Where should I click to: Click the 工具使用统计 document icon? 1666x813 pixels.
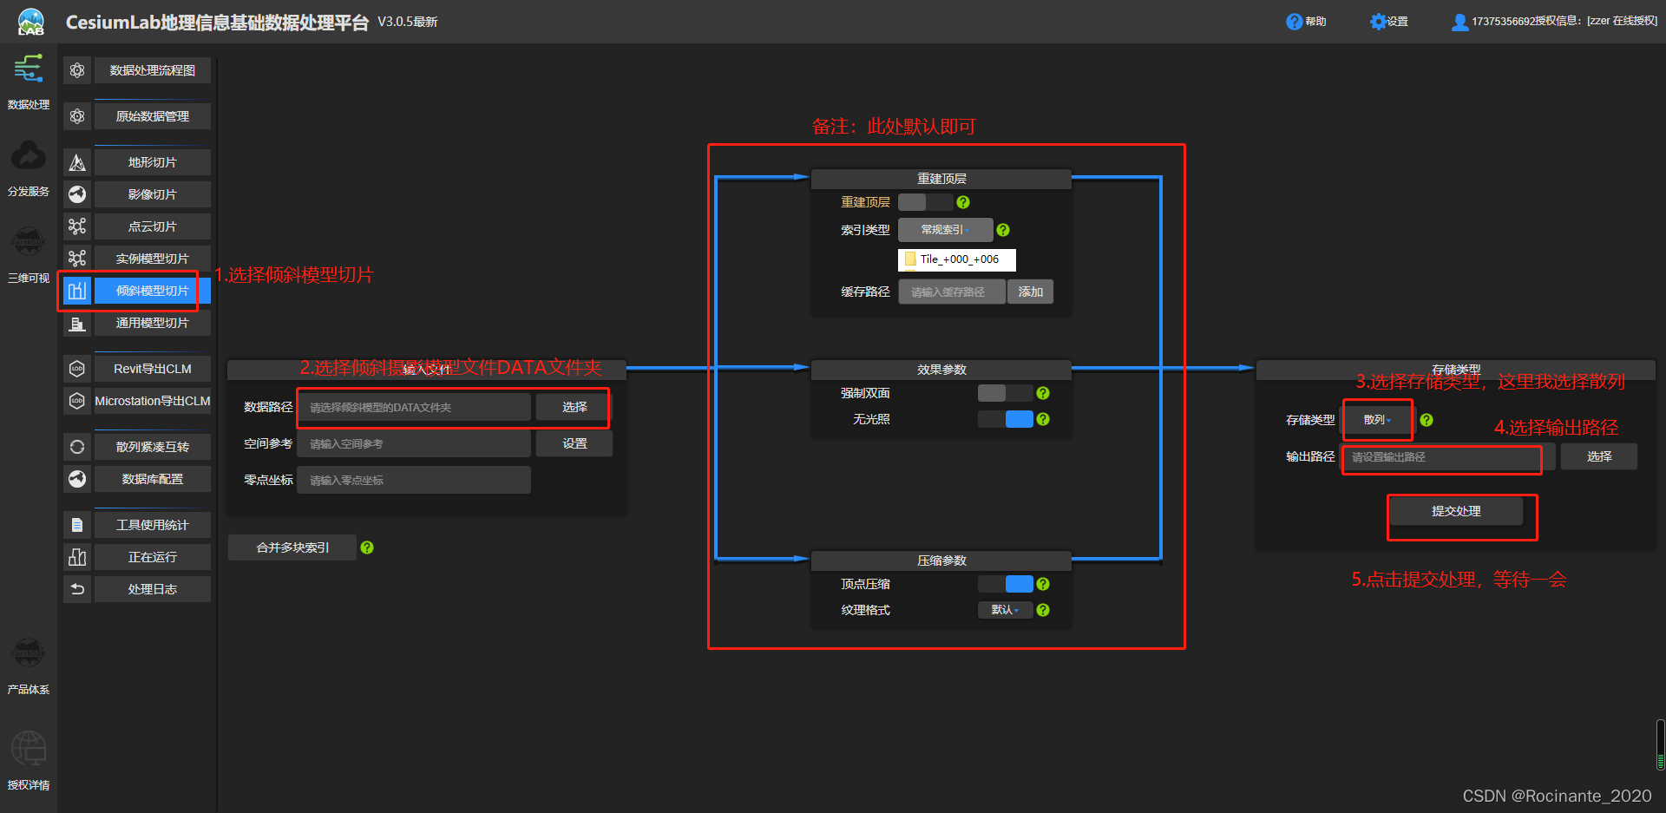point(77,525)
